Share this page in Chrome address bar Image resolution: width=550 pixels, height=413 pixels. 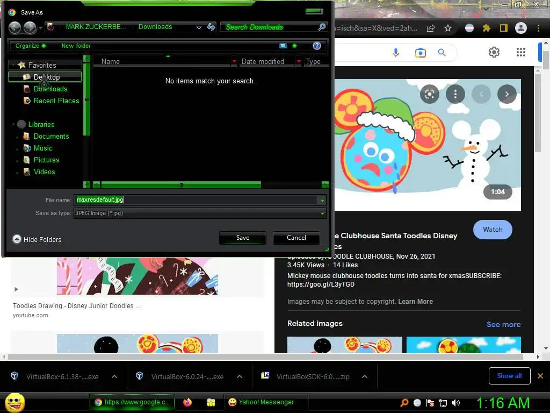pos(431,29)
